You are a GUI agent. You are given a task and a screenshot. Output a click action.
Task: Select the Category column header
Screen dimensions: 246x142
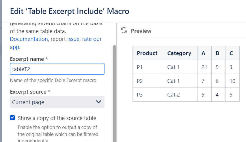point(179,53)
